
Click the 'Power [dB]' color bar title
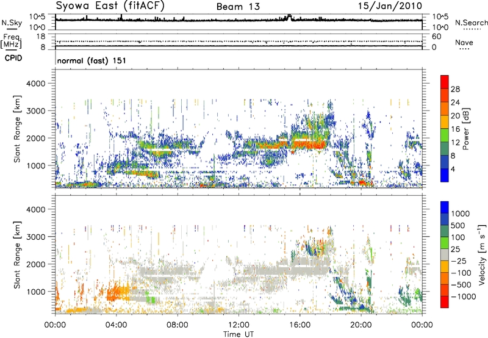point(465,129)
